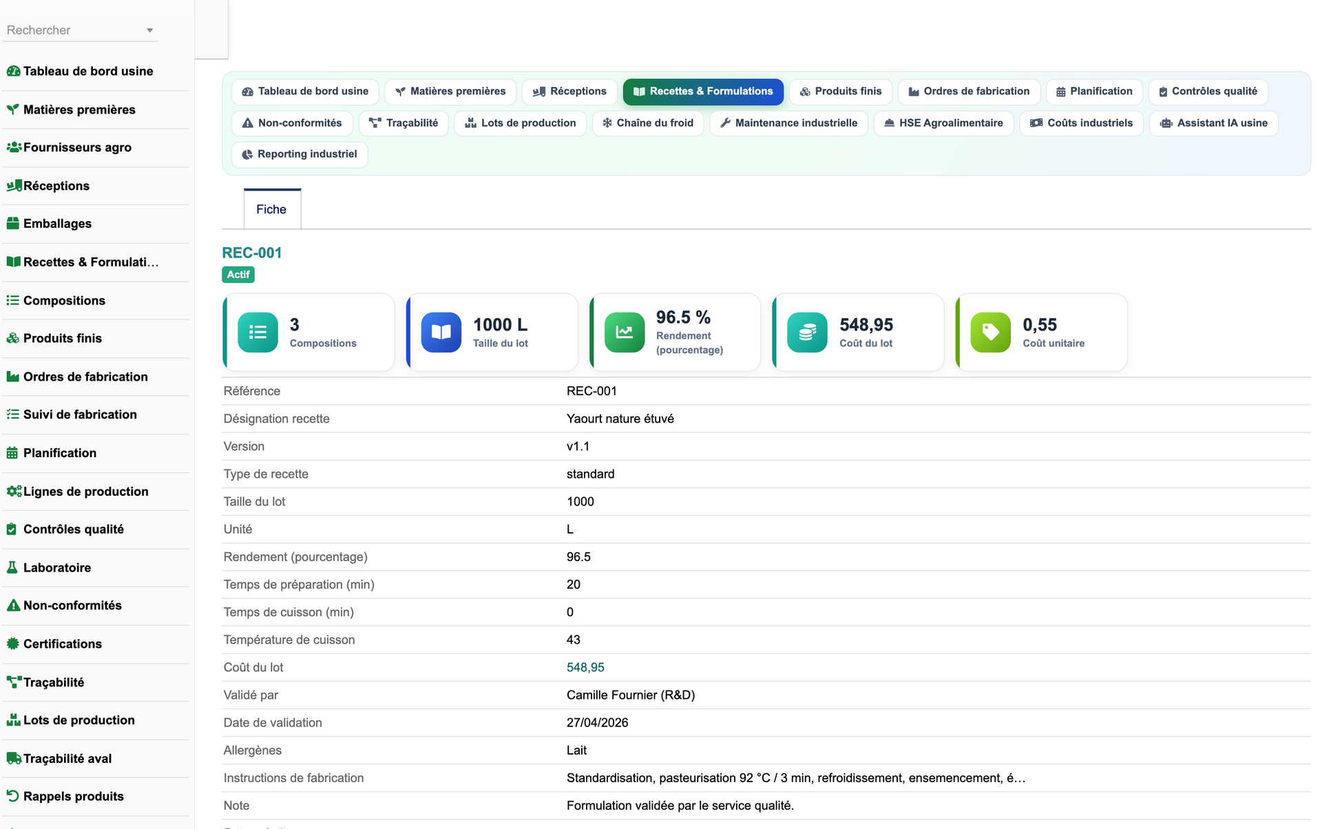Click the 0,55 Coût unitaire card
Screen dimensions: 1340x829
1041,333
